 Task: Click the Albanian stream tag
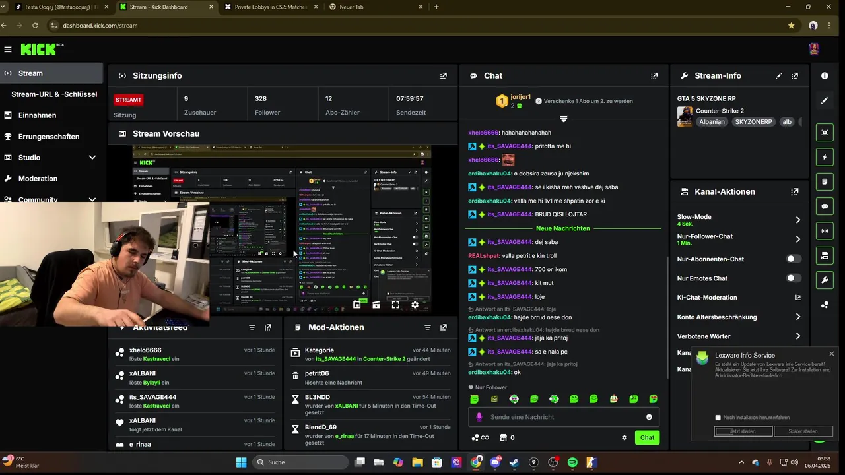tap(712, 122)
